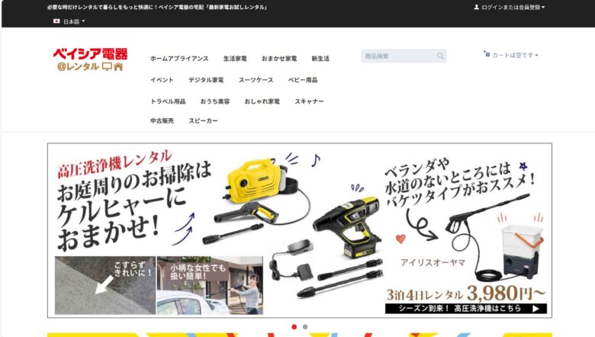Click the Beisia Denki rental logo

[89, 59]
